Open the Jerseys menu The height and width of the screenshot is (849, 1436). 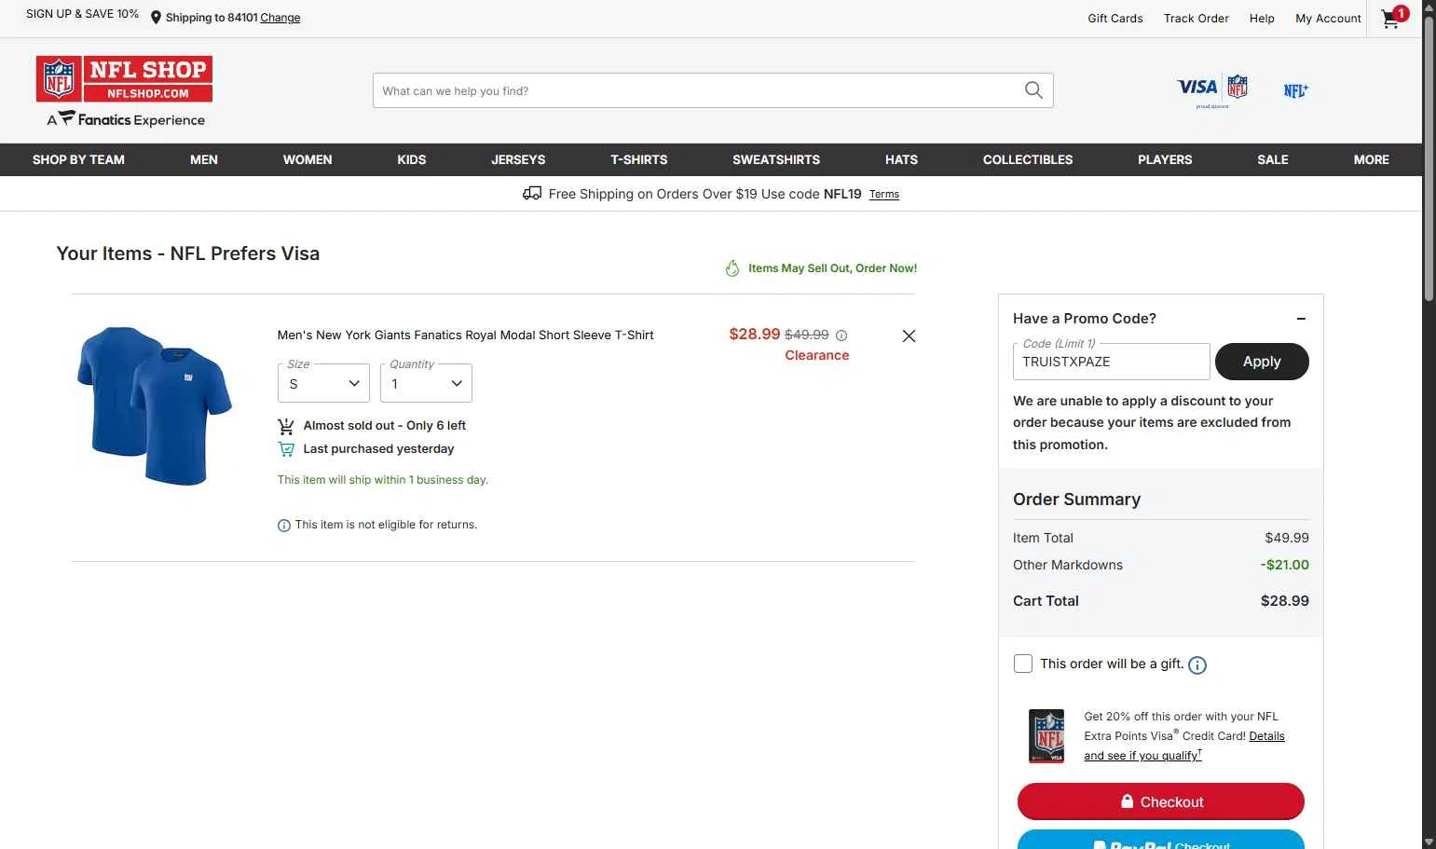518,159
